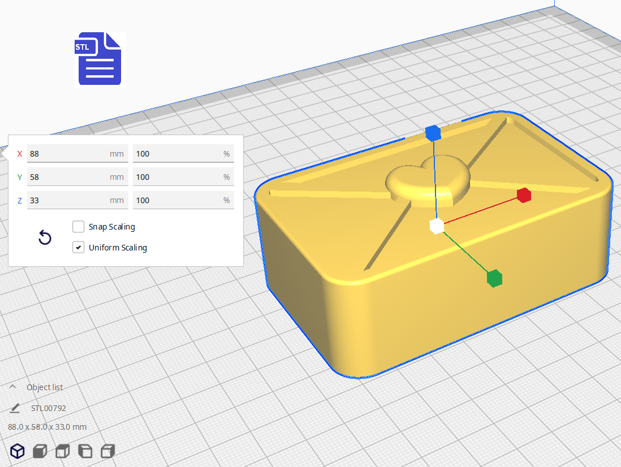The image size is (621, 467).
Task: Switch to left side view icon
Action: click(85, 451)
